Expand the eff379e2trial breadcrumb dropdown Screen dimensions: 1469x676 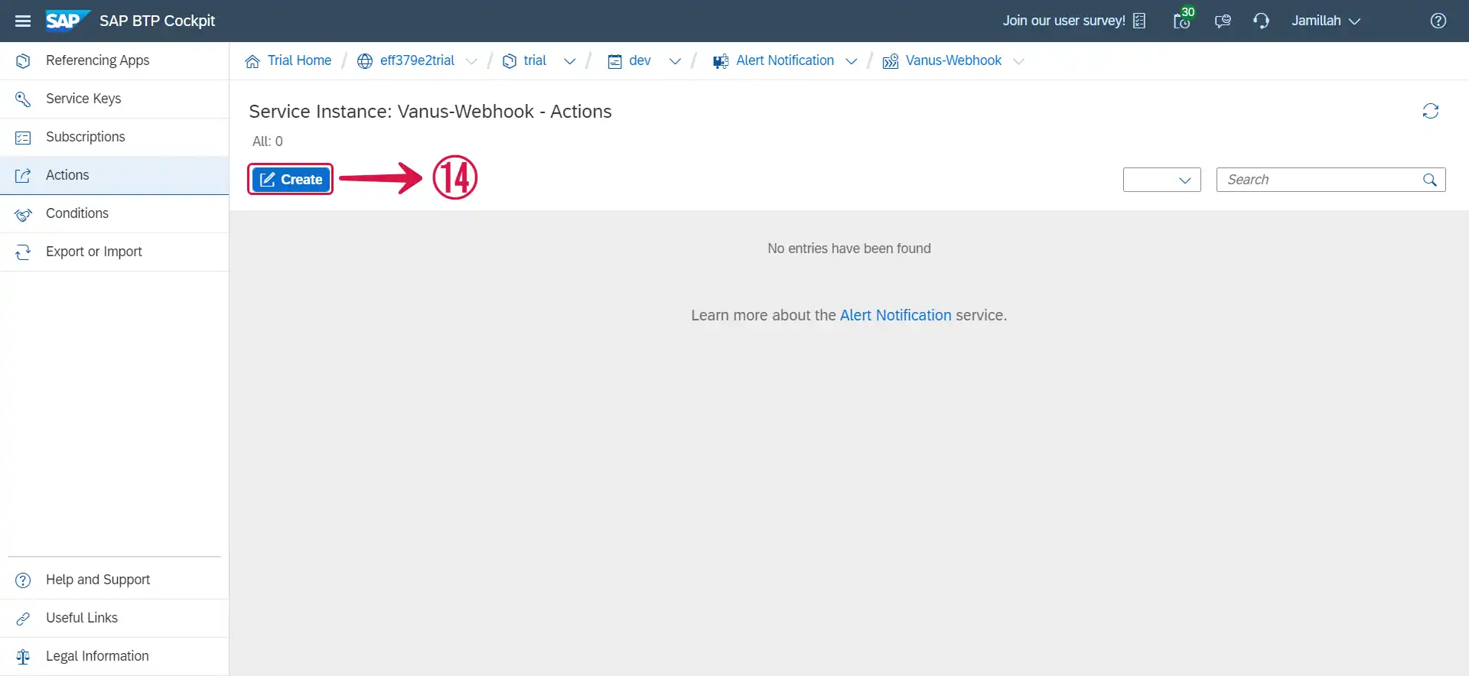coord(471,61)
